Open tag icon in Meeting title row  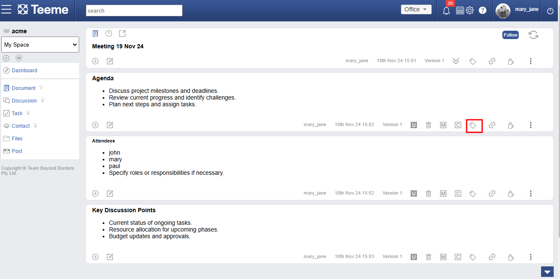473,61
